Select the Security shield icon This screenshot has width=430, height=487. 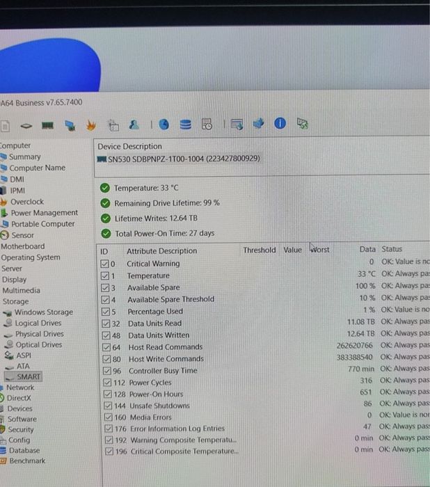[3, 429]
